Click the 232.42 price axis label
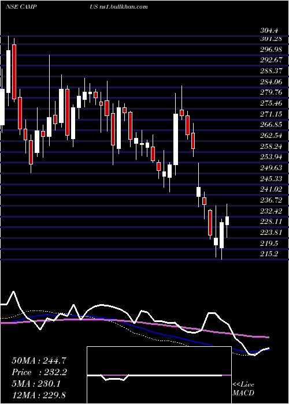289x404 pixels. 271,211
